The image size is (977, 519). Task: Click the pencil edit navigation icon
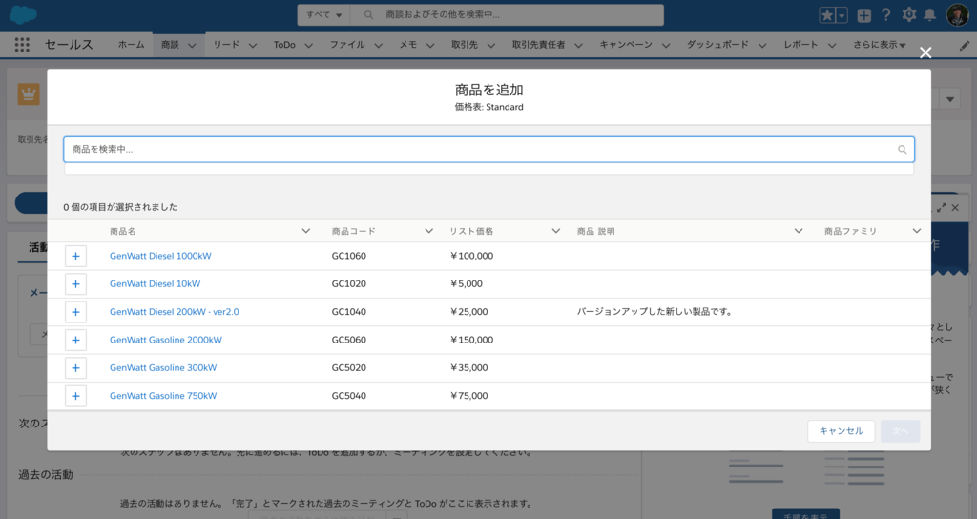click(x=964, y=46)
